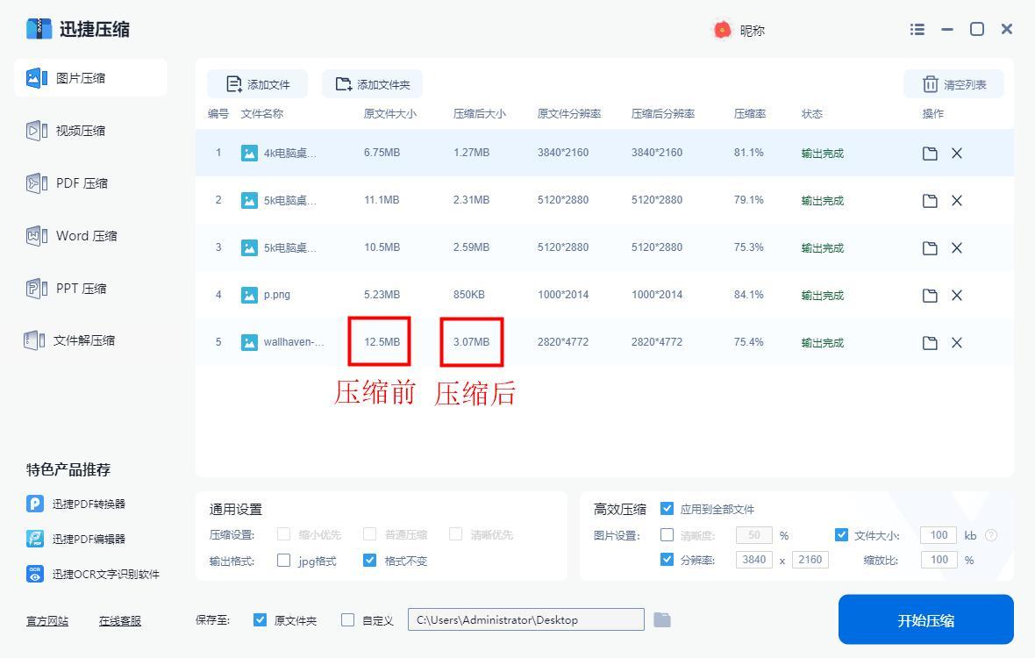Enable the 清晰度 checkbox
Screen dimensions: 1035x658
point(667,535)
